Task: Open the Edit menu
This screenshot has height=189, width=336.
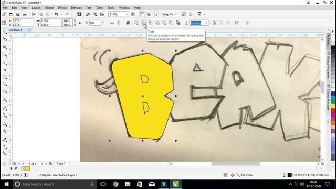Action: tap(14, 8)
